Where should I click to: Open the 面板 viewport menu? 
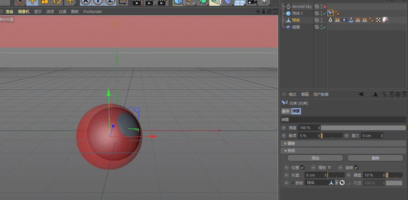pyautogui.click(x=75, y=12)
